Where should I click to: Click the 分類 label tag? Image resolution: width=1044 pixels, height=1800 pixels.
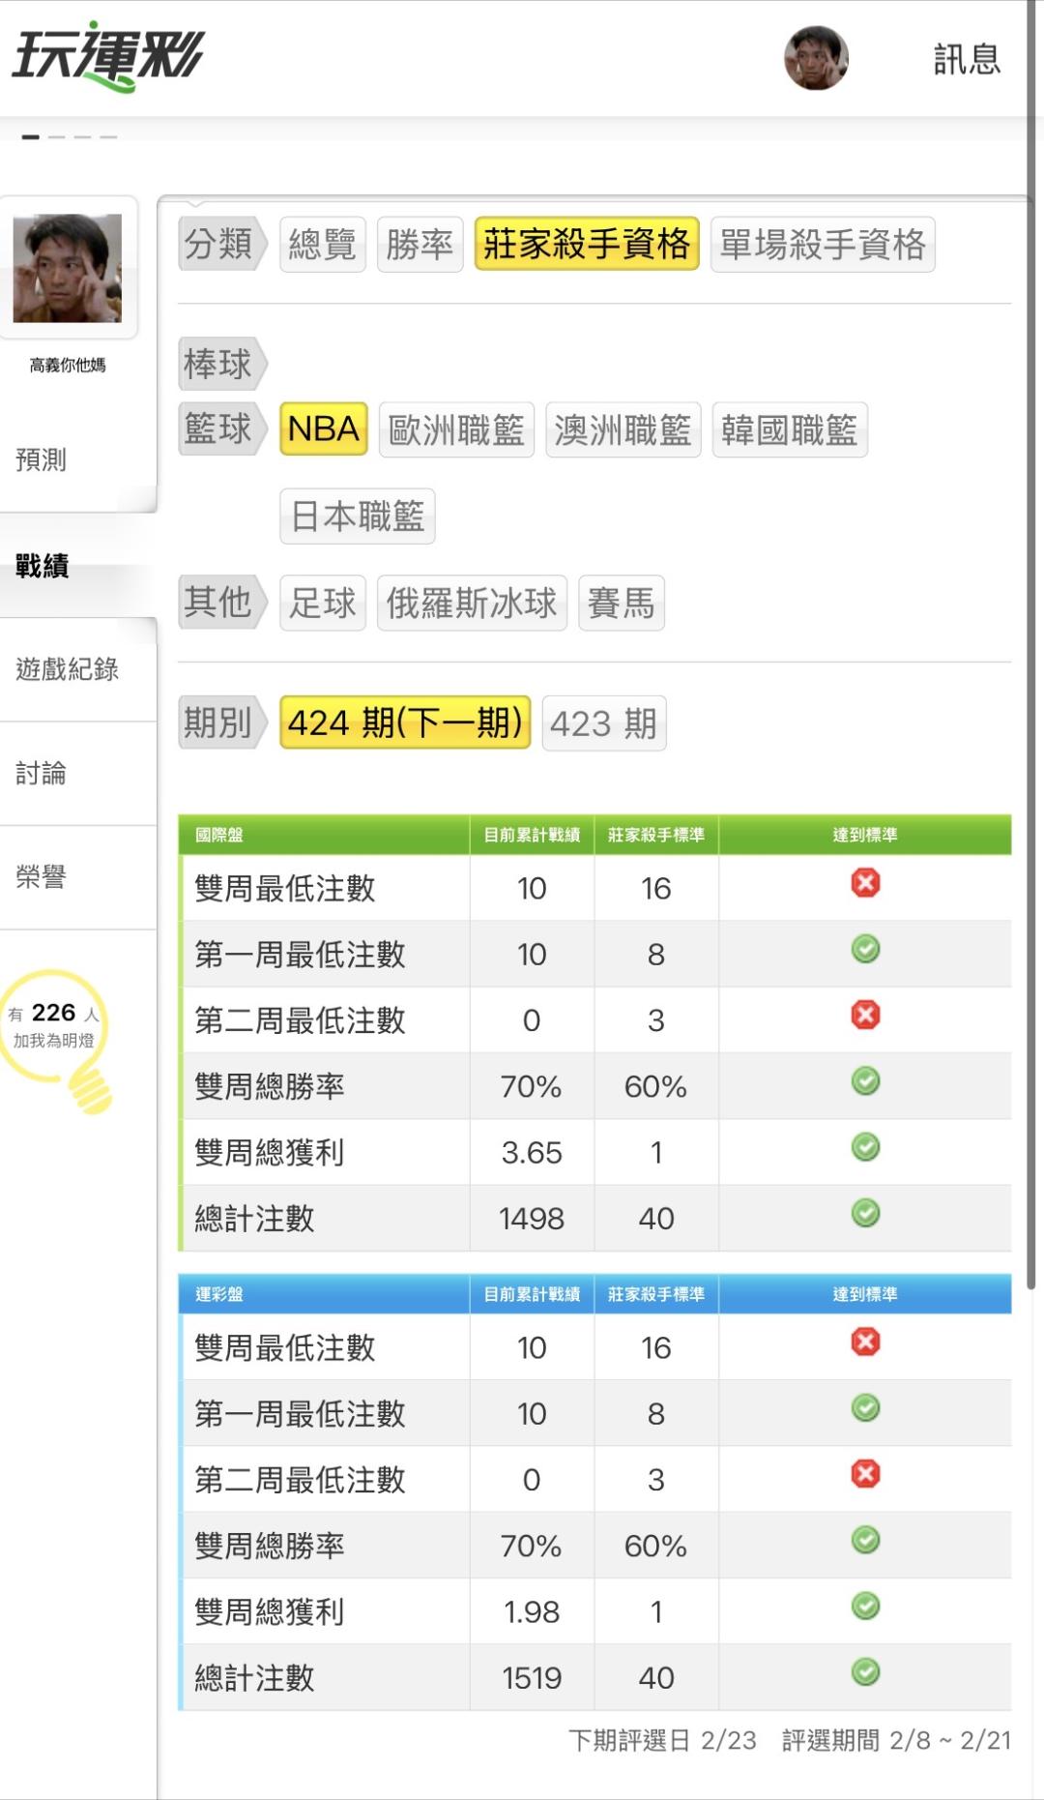[x=221, y=244]
